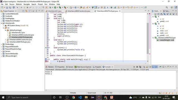Open the Window menu

[52, 4]
